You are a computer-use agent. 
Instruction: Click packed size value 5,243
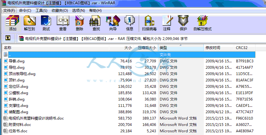(151, 131)
